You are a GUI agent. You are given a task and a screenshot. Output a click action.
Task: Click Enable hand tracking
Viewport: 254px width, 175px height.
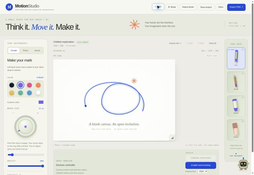click(x=201, y=165)
